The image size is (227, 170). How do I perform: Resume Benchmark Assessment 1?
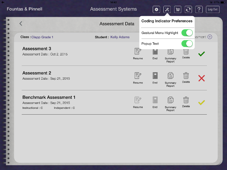click(x=138, y=103)
